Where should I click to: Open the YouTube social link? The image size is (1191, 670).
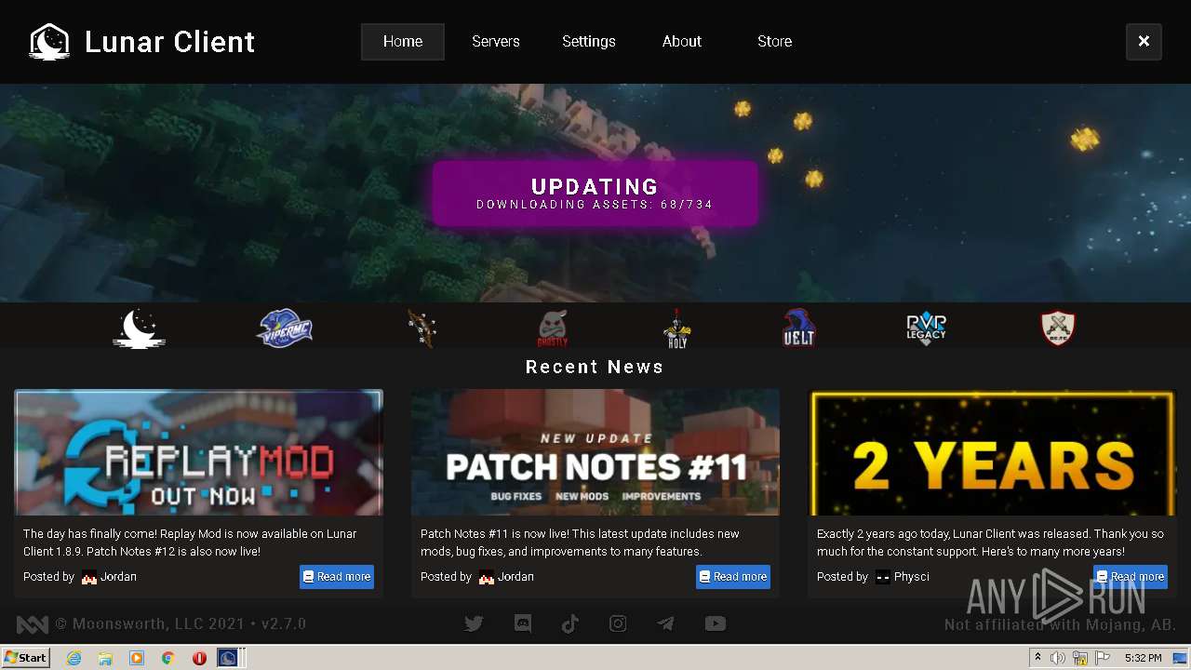[715, 624]
